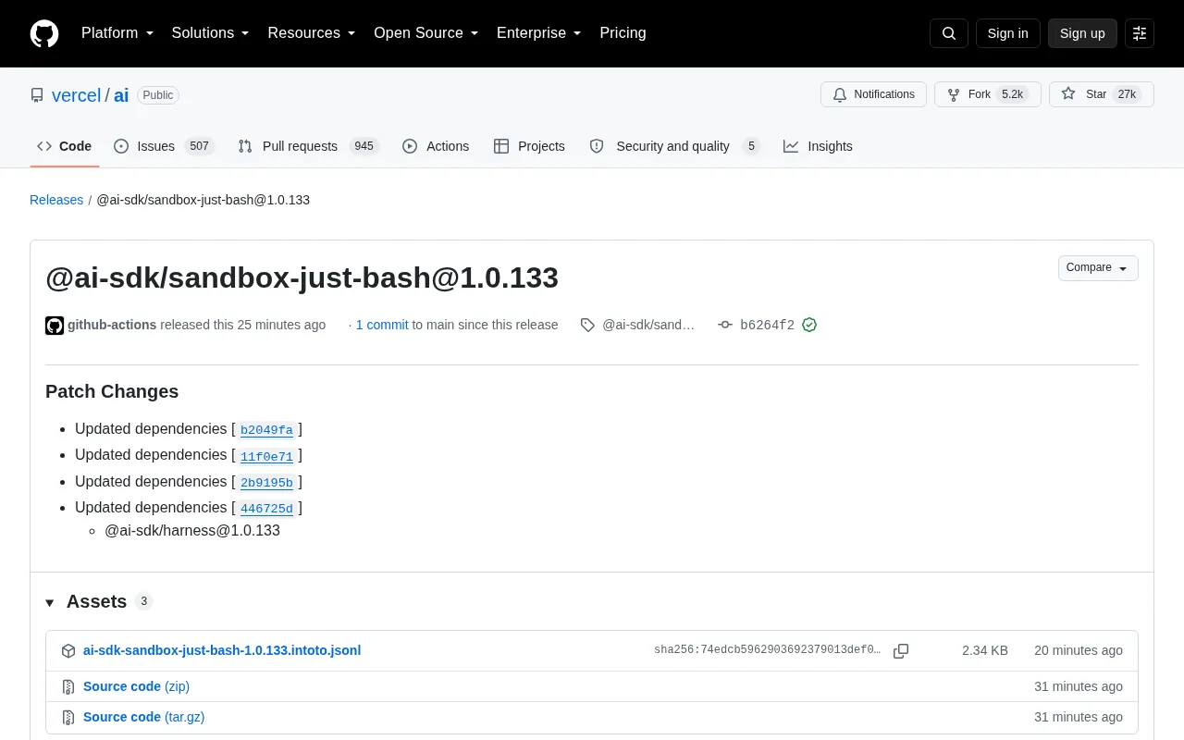Open the search magnifier button
This screenshot has width=1184, height=740.
point(949,33)
